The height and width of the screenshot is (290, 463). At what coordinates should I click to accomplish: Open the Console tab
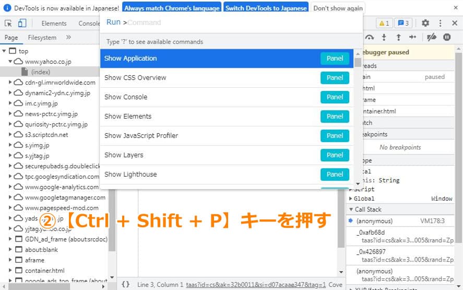[x=89, y=24]
